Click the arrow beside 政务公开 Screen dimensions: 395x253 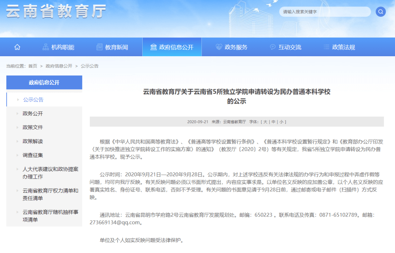coord(18,114)
